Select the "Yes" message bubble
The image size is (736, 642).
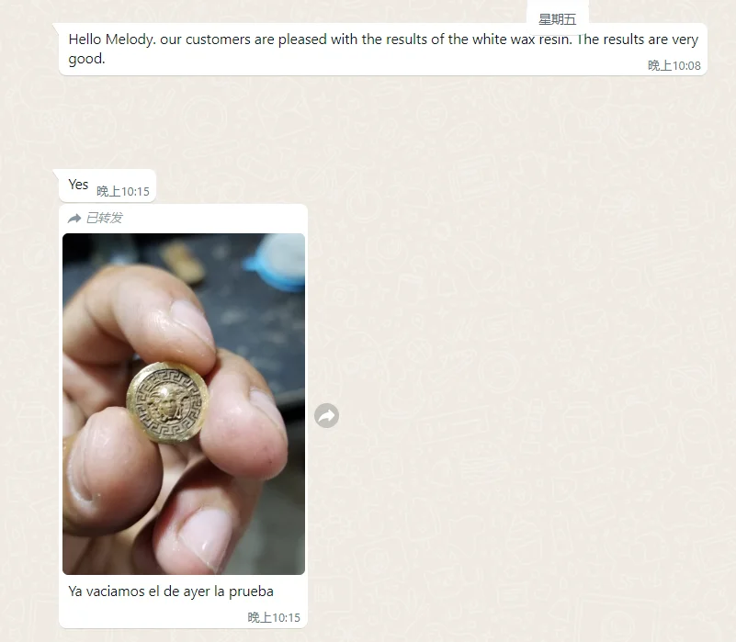[x=108, y=186]
